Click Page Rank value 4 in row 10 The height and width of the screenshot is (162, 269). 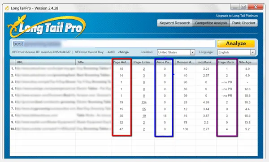pyautogui.click(x=227, y=129)
